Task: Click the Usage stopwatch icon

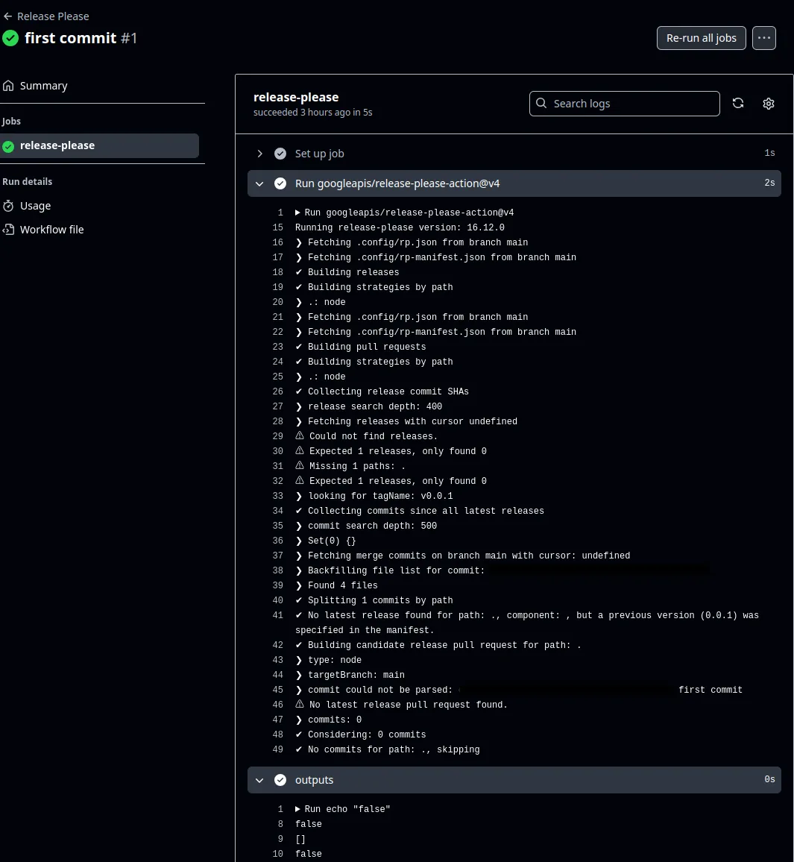Action: (x=8, y=206)
